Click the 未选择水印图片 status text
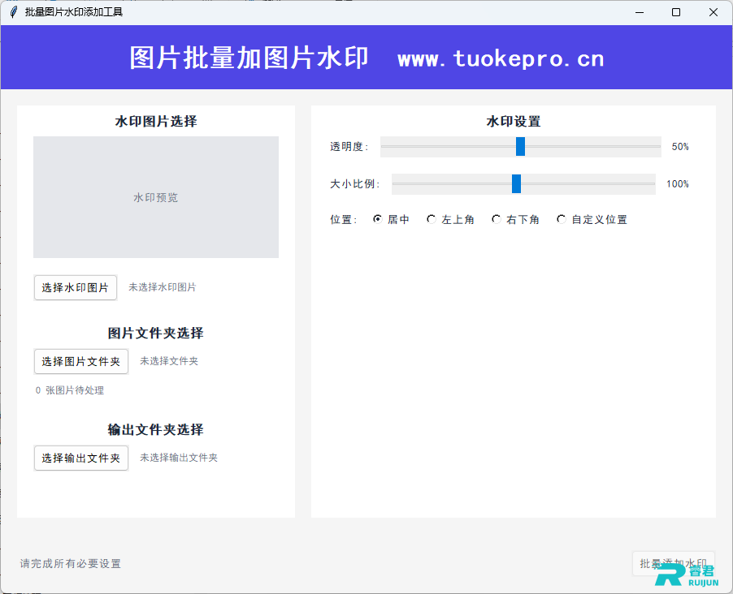 tap(163, 287)
